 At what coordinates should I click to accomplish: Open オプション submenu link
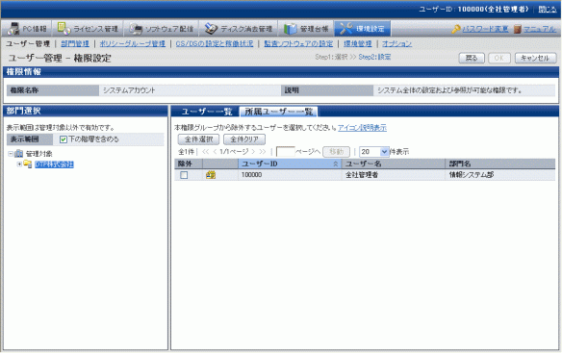(x=396, y=43)
